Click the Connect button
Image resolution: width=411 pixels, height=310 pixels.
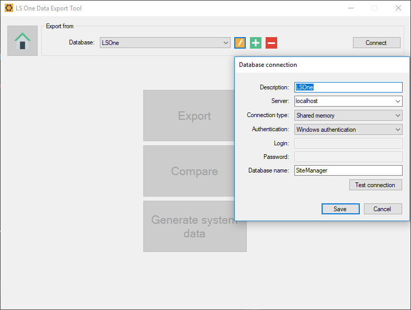(x=376, y=42)
